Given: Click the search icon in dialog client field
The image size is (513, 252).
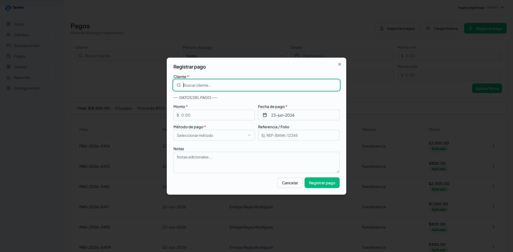Looking at the screenshot, I should [179, 85].
